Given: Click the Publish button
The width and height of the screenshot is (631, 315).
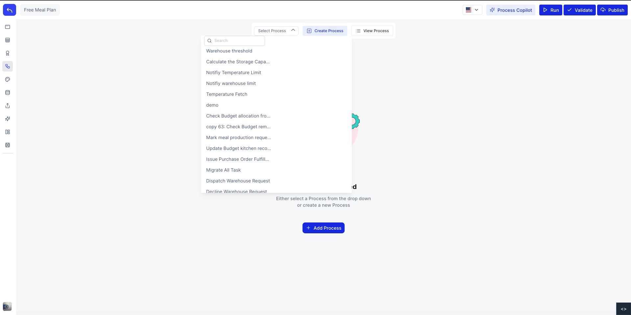Looking at the screenshot, I should (x=612, y=10).
